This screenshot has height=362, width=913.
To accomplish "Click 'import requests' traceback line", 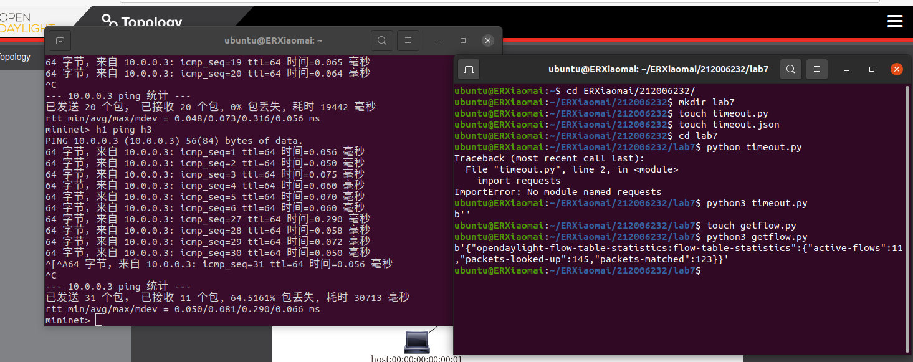I will click(x=519, y=181).
